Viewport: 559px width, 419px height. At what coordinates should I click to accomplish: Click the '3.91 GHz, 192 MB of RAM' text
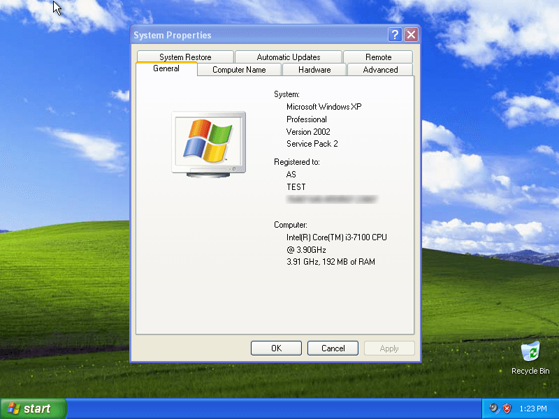tap(331, 262)
